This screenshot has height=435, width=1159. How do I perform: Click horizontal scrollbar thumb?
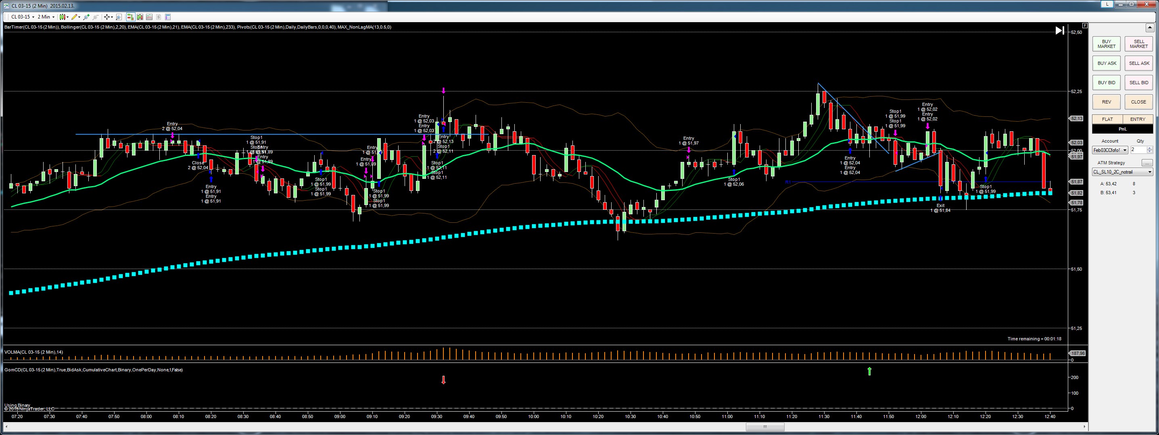point(764,427)
